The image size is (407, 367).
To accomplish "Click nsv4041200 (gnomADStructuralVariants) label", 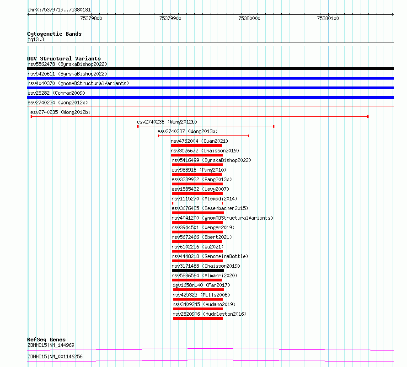I will (222, 218).
